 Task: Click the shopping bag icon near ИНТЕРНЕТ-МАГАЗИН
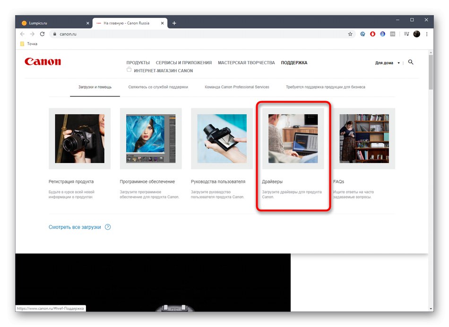tap(129, 69)
